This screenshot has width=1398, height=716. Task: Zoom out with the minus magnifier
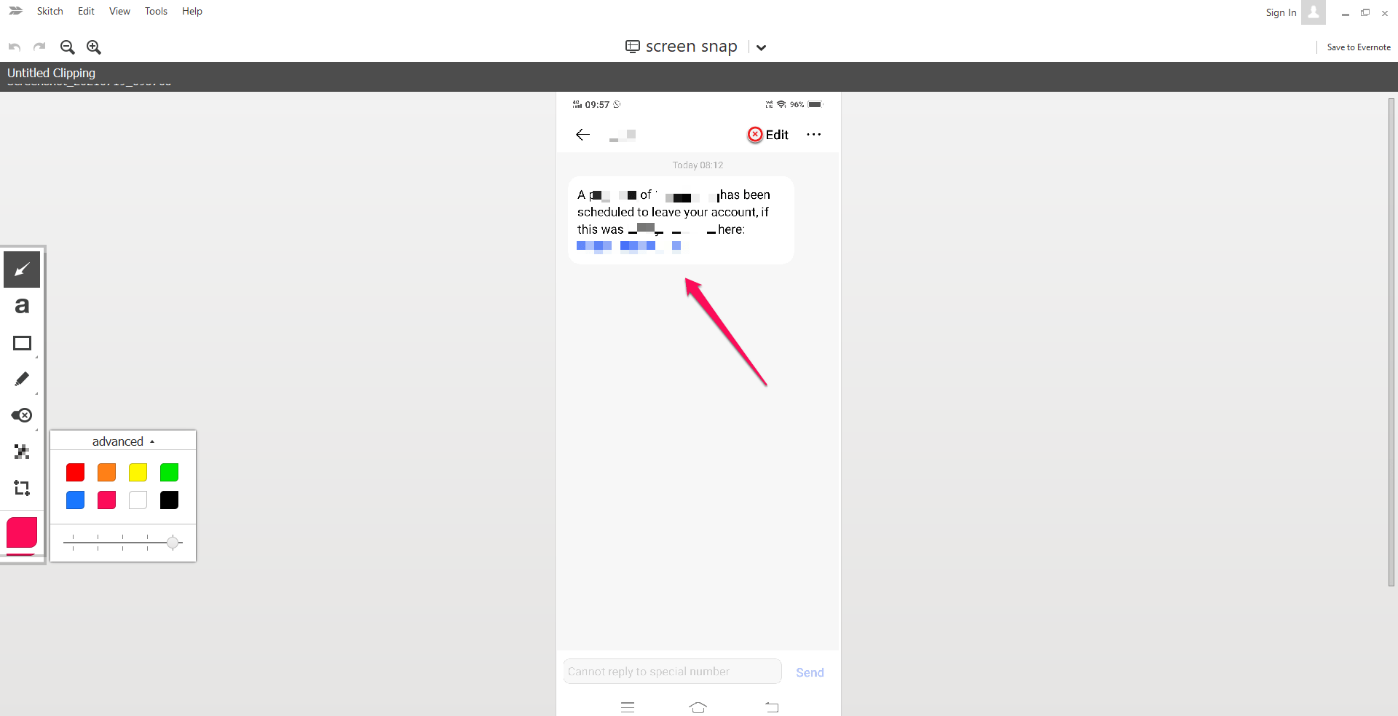coord(68,47)
